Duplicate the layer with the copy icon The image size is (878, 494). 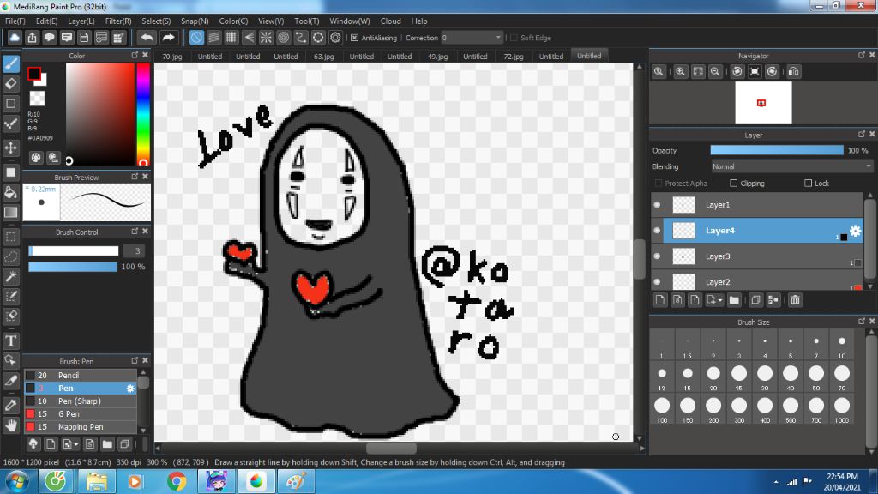[755, 300]
